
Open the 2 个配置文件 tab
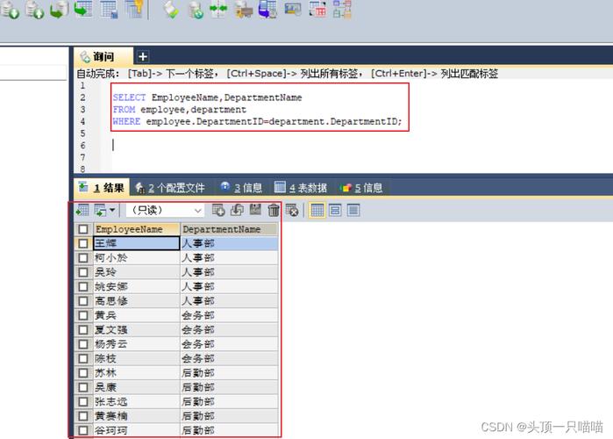[170, 188]
